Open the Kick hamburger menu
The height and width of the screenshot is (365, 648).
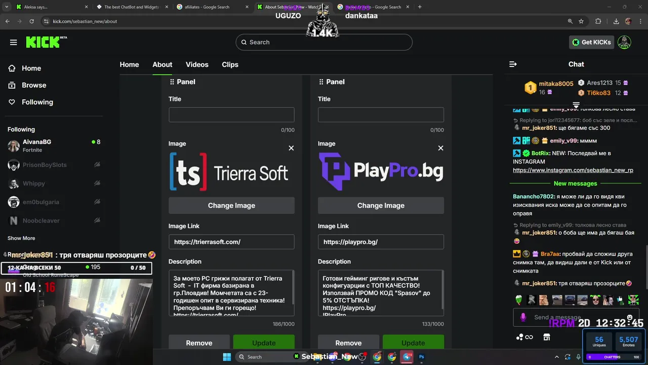[x=13, y=42]
